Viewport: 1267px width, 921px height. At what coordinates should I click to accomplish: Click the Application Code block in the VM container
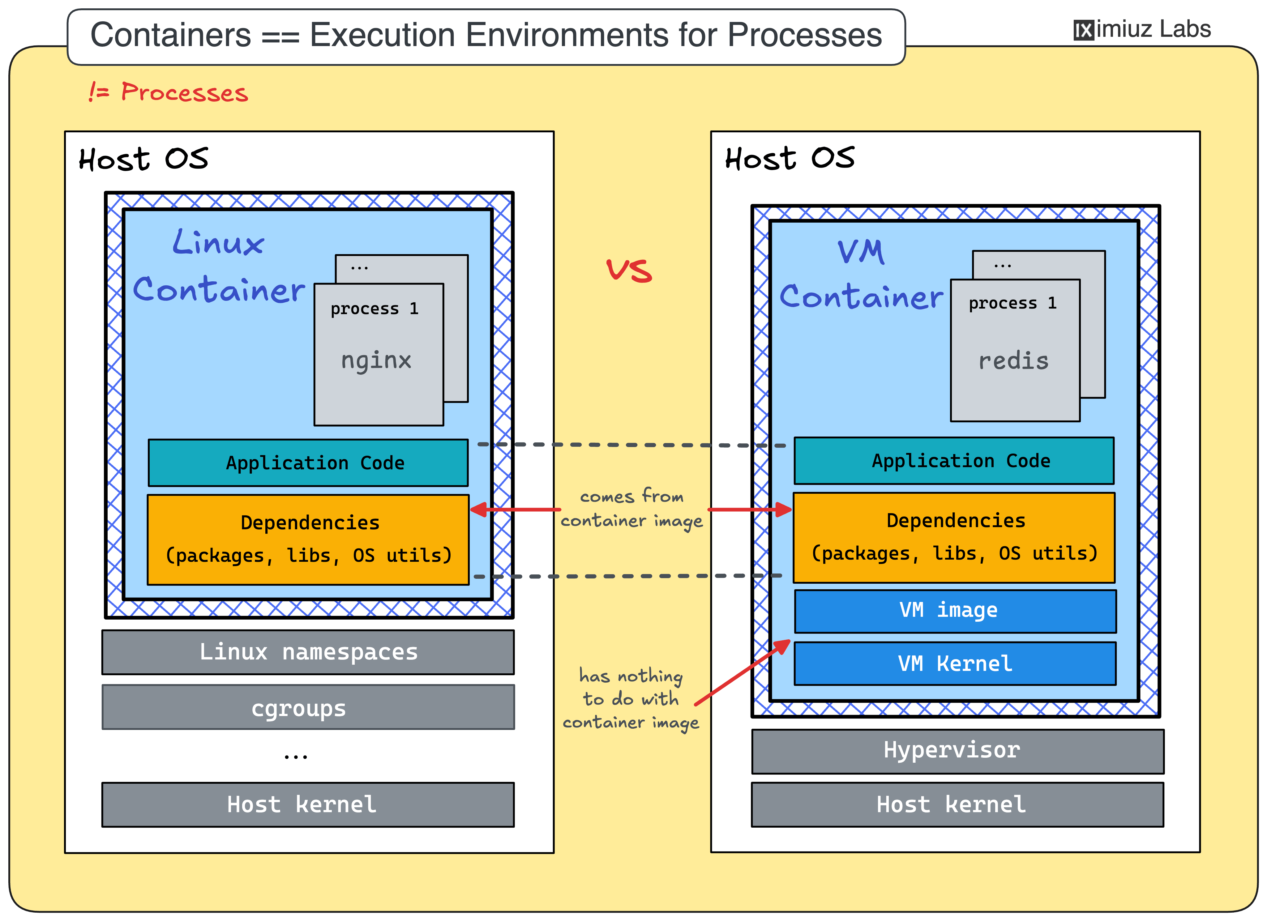954,460
